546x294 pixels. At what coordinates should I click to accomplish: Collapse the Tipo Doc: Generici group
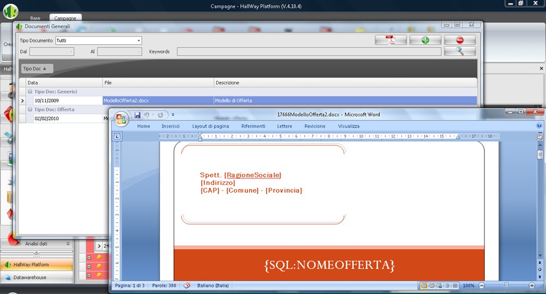click(30, 92)
